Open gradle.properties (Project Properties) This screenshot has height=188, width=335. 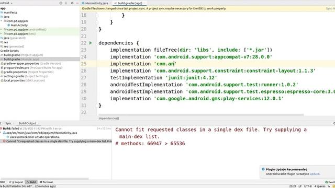pyautogui.click(x=28, y=72)
